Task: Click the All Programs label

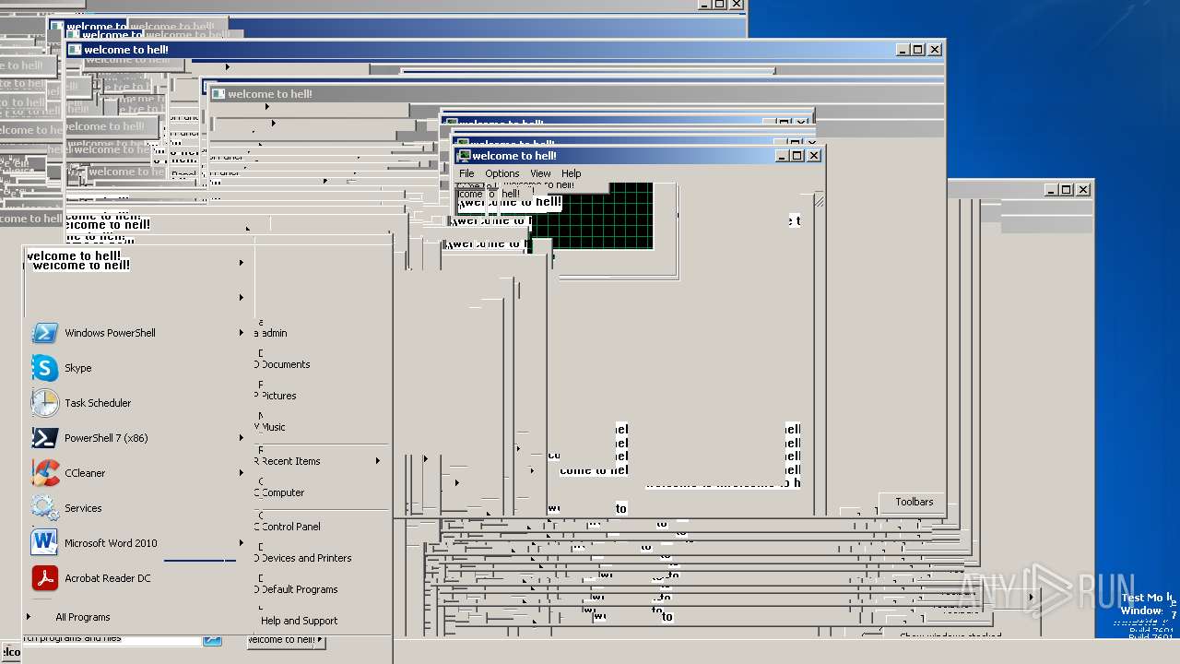Action: tap(82, 617)
